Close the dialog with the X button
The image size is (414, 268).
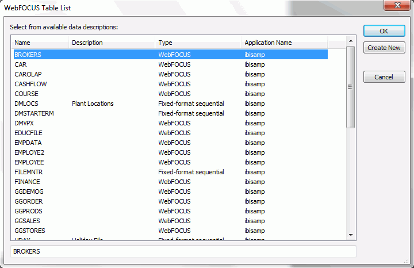397,5
